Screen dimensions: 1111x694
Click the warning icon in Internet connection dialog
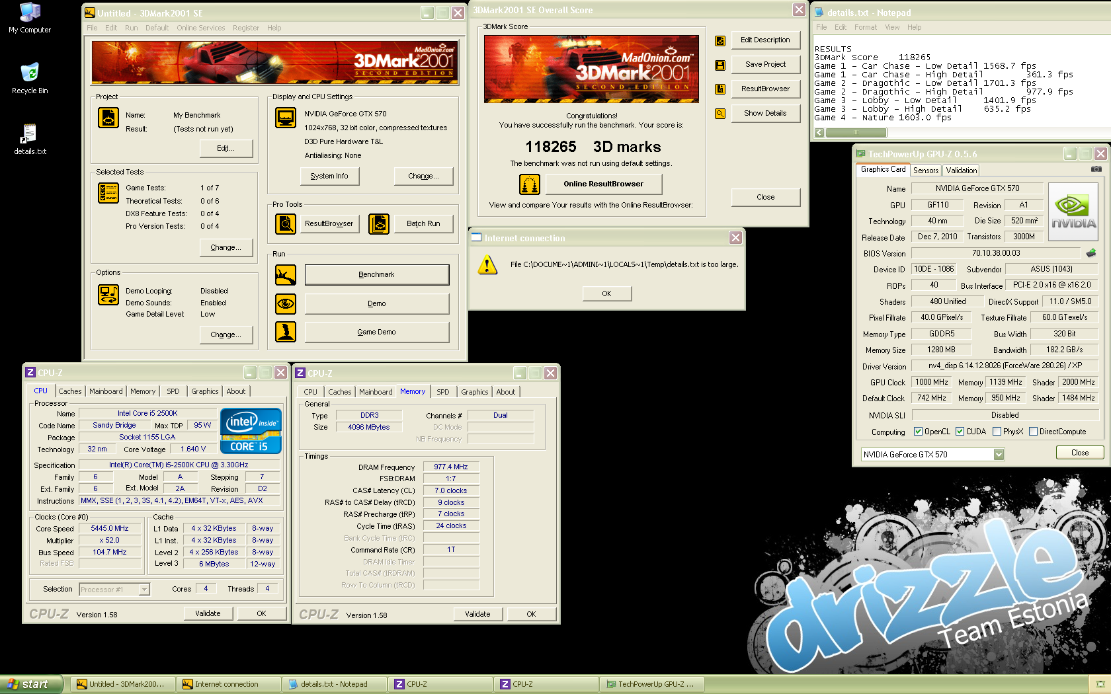click(x=487, y=265)
